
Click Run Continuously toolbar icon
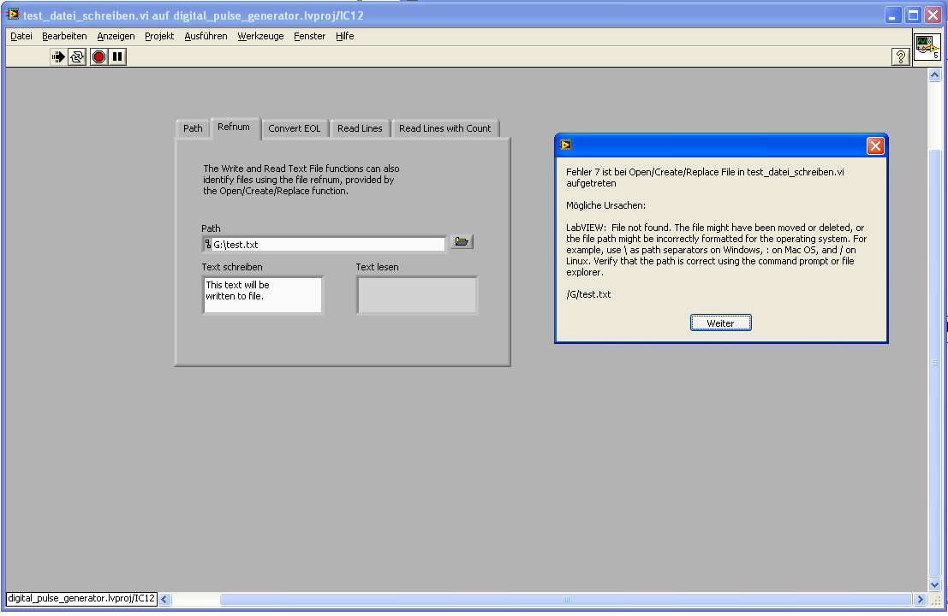tap(77, 56)
